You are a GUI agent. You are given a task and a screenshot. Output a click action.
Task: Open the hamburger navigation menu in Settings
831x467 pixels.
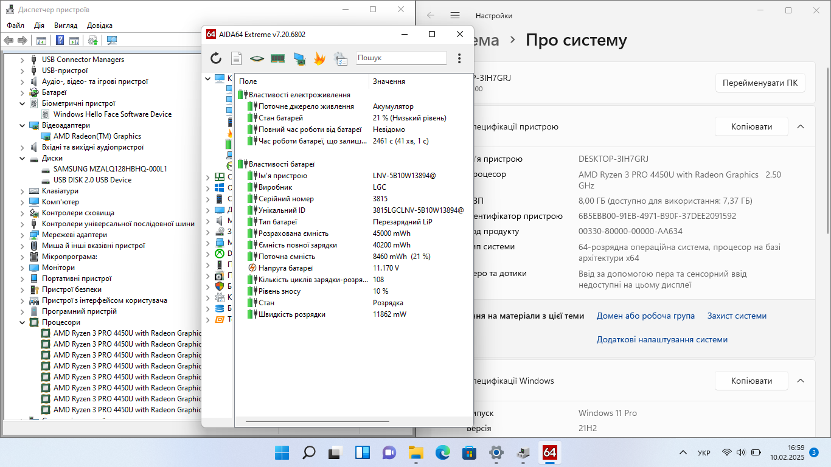click(x=455, y=15)
